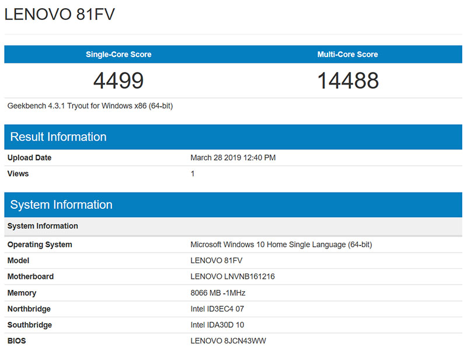
Task: Click the Views count value
Action: pyautogui.click(x=193, y=173)
